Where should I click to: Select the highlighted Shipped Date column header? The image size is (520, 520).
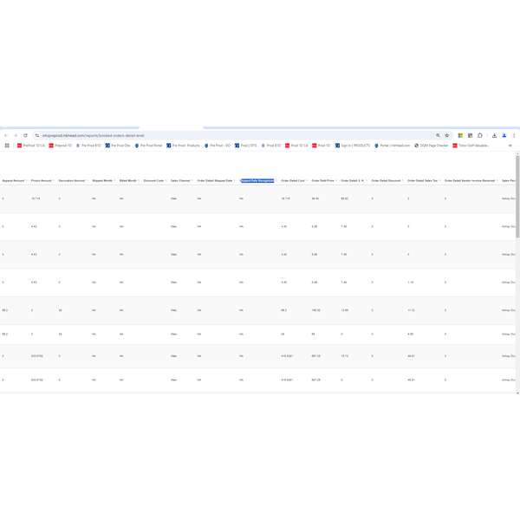(x=257, y=180)
